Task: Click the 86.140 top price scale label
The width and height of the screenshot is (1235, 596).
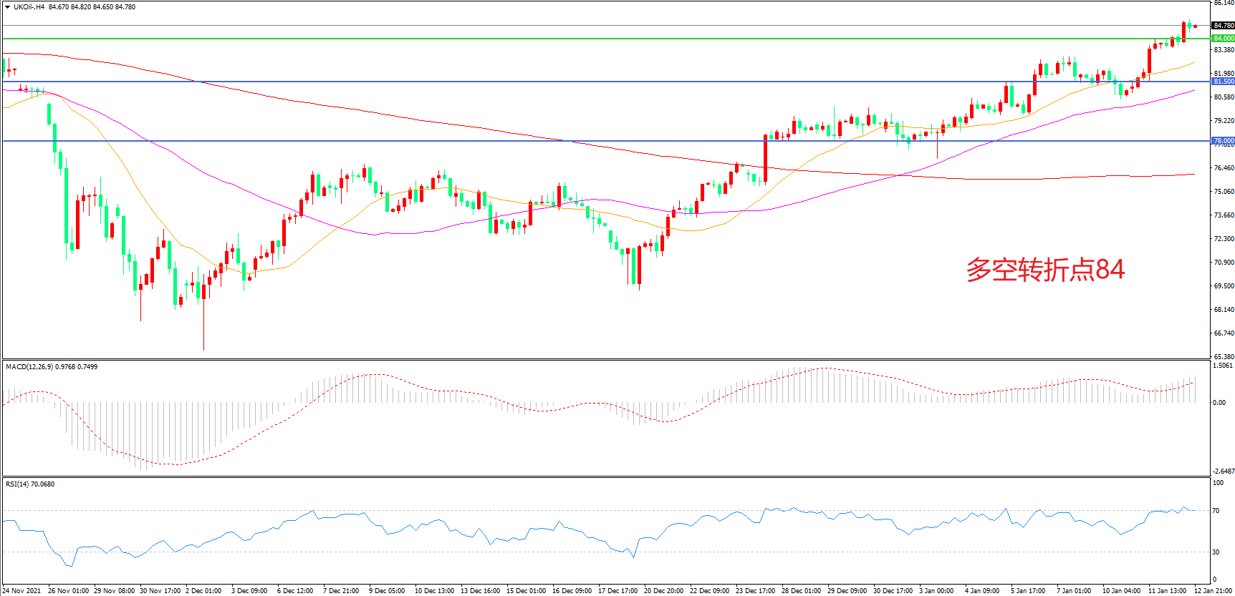Action: point(1223,4)
